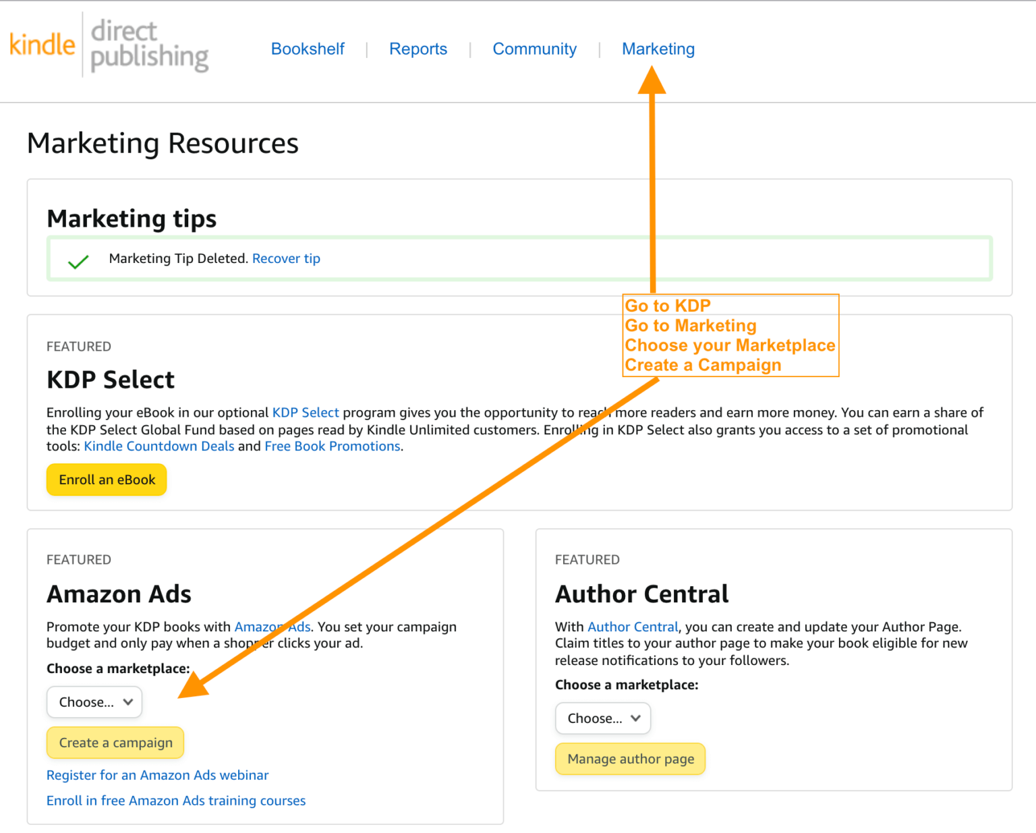Click Create a campaign
Viewport: 1036px width, 833px height.
(115, 743)
